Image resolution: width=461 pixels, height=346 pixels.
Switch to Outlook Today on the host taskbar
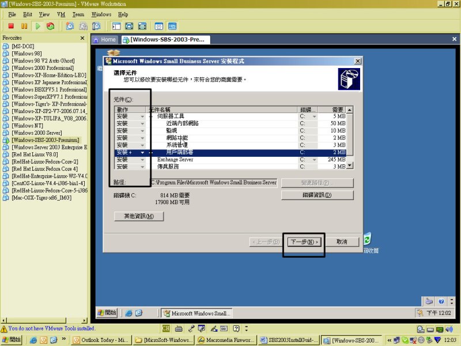(101, 340)
